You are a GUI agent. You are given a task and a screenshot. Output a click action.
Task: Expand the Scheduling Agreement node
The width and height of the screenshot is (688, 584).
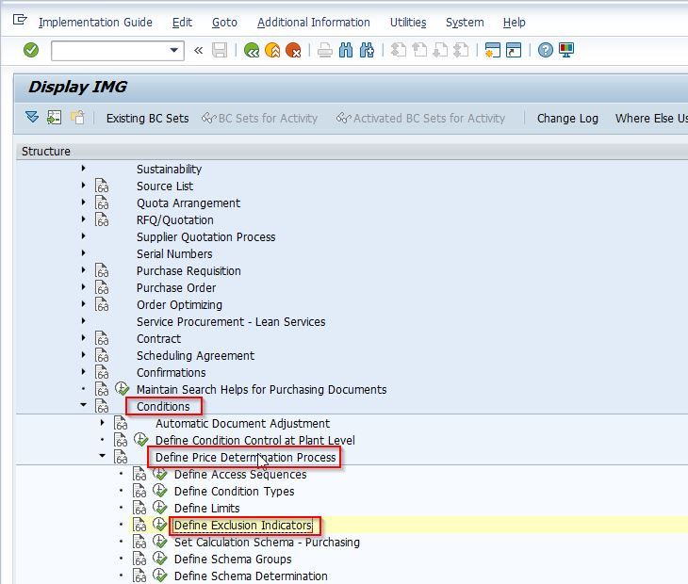(83, 354)
